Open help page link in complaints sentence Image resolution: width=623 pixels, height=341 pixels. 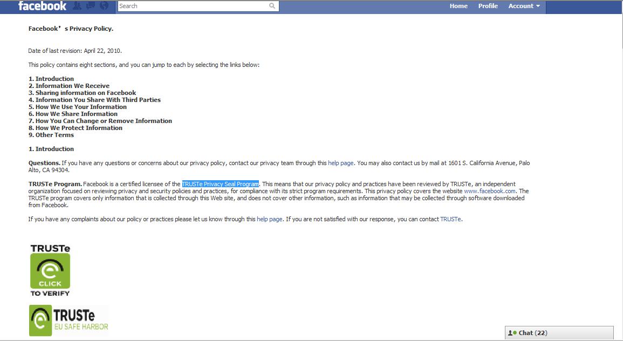point(269,219)
